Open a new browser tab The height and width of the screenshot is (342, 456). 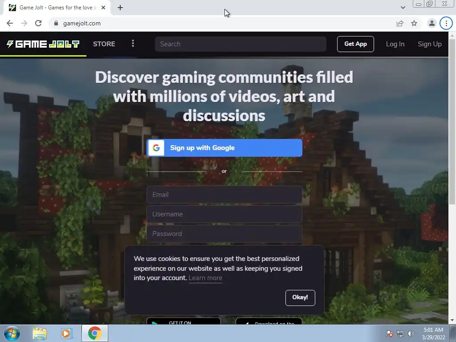click(120, 8)
